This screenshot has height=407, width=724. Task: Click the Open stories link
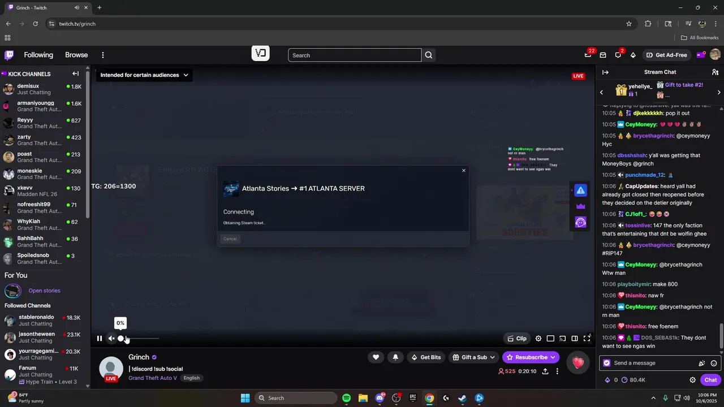click(x=44, y=291)
